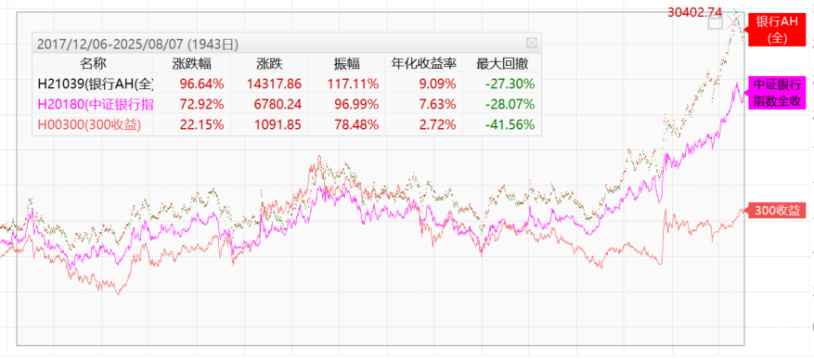Click the 振幅 column header

click(x=346, y=63)
